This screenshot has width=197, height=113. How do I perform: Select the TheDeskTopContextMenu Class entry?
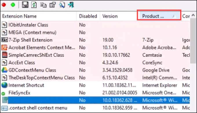pyautogui.click(x=42, y=78)
